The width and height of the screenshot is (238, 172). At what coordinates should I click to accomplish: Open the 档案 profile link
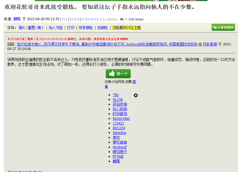coord(65,19)
